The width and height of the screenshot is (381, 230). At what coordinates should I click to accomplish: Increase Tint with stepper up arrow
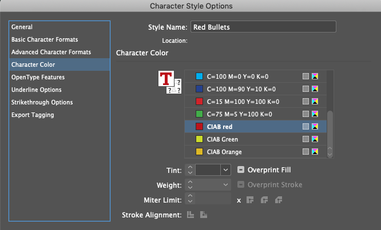(x=190, y=167)
